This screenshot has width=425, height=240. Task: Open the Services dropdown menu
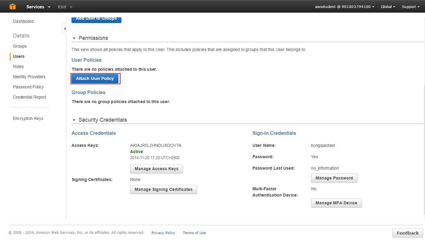(38, 7)
